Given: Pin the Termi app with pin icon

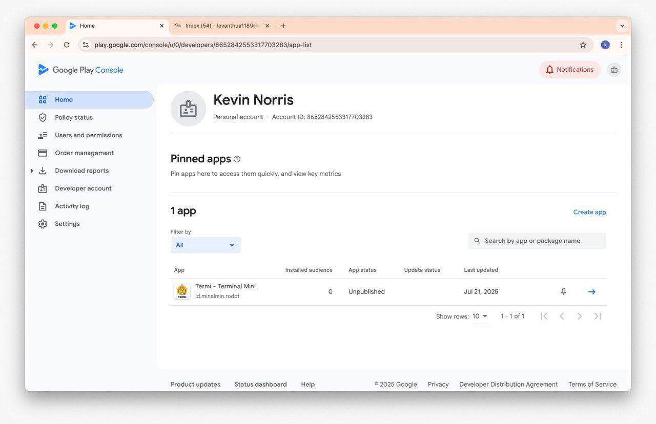Looking at the screenshot, I should click(x=563, y=292).
